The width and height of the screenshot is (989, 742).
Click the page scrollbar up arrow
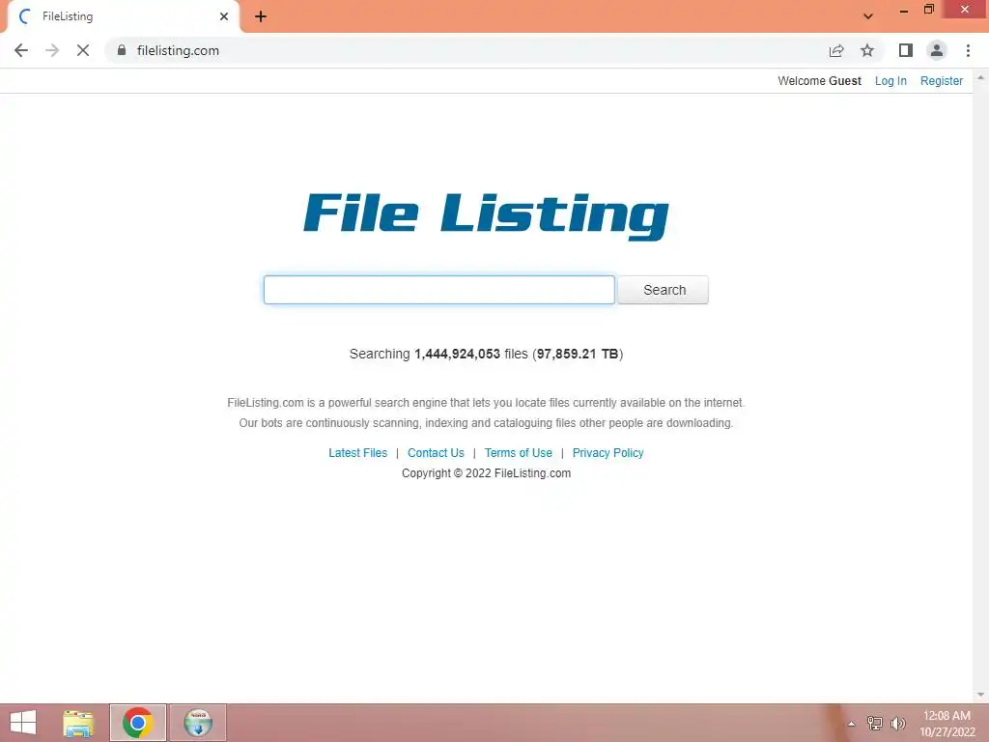click(980, 77)
